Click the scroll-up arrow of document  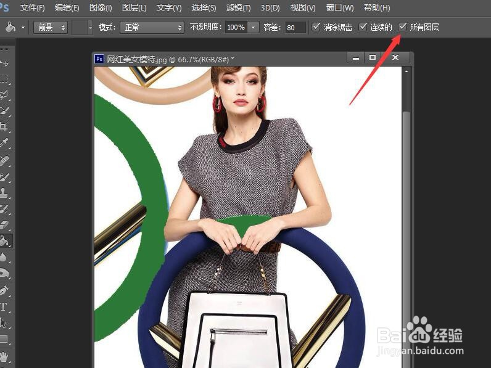[x=406, y=72]
